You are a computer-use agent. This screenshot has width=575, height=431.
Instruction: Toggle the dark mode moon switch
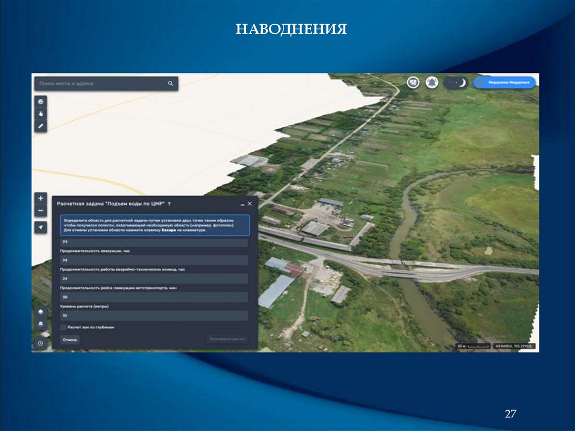456,83
